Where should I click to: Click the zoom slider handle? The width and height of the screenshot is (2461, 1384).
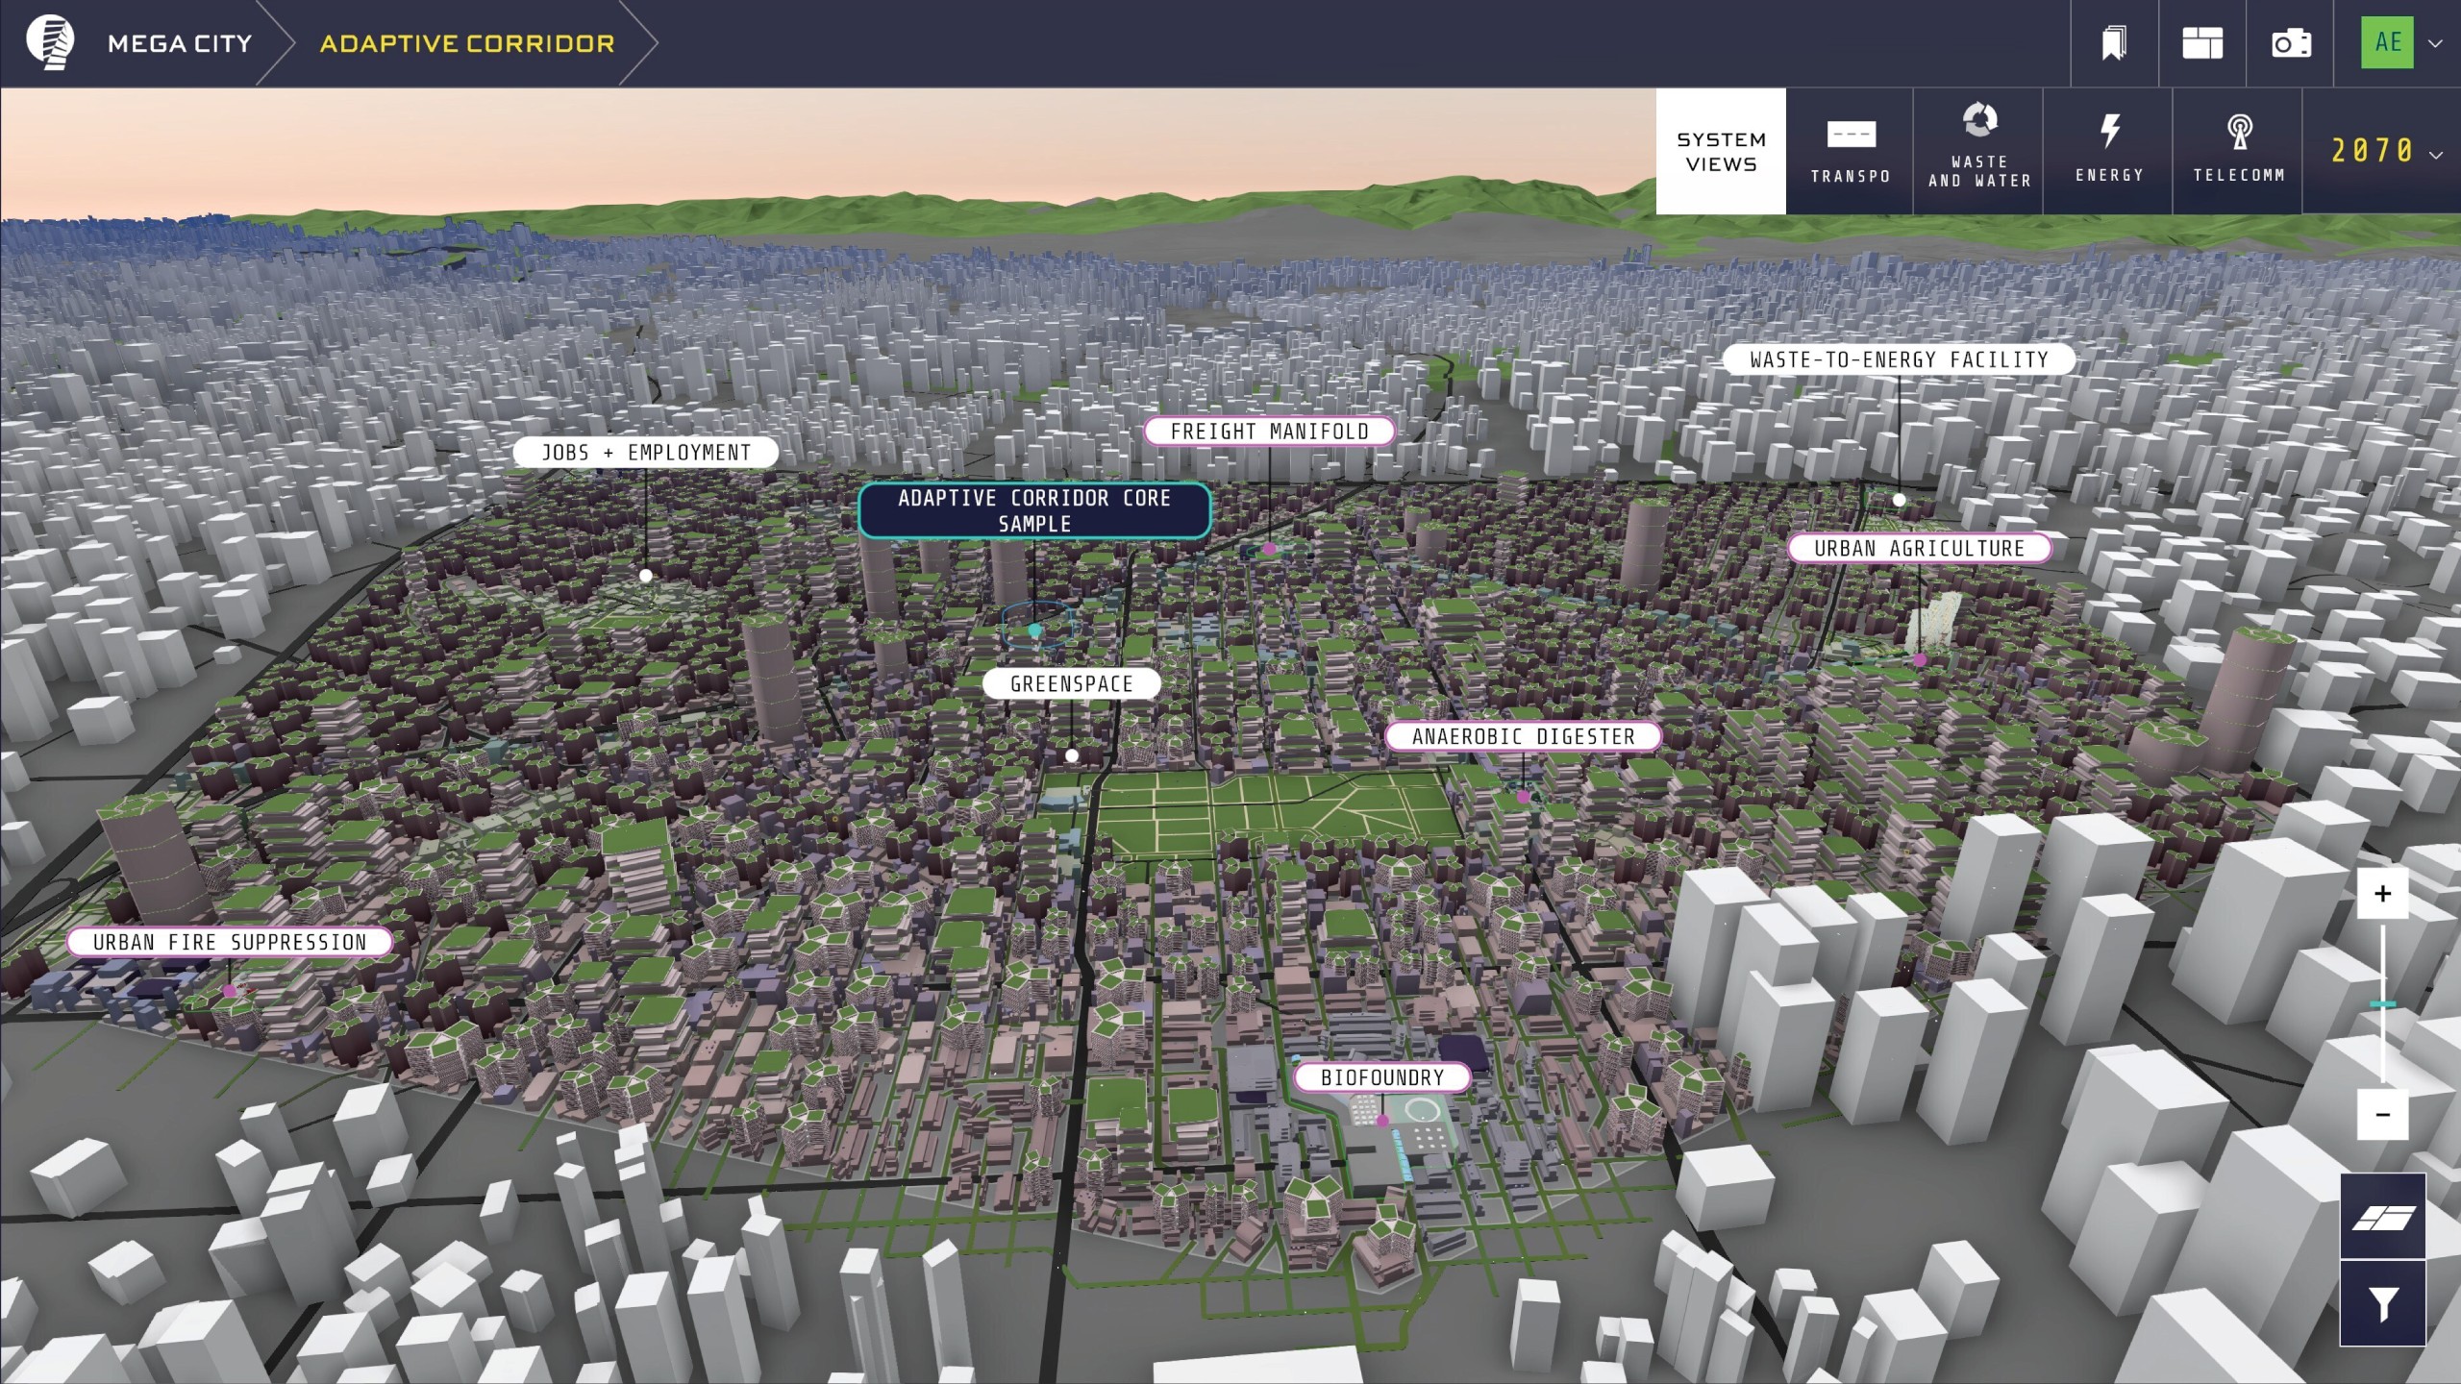(2382, 1004)
